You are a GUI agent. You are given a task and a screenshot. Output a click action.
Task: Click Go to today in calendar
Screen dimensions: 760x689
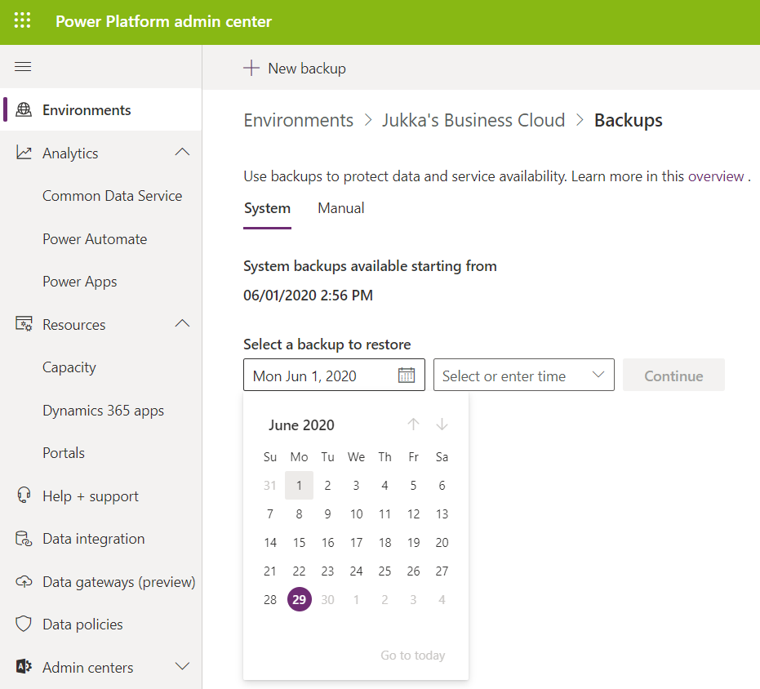[412, 655]
